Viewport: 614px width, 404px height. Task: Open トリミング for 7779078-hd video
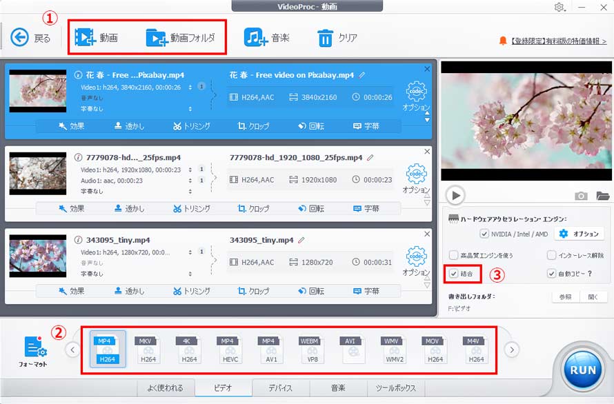click(192, 209)
